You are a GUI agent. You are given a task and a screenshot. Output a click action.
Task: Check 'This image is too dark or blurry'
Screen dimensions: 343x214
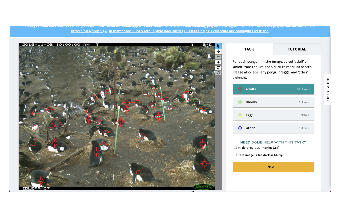click(235, 155)
